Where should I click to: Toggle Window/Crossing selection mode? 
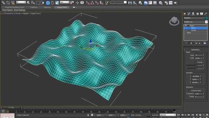[42, 3]
